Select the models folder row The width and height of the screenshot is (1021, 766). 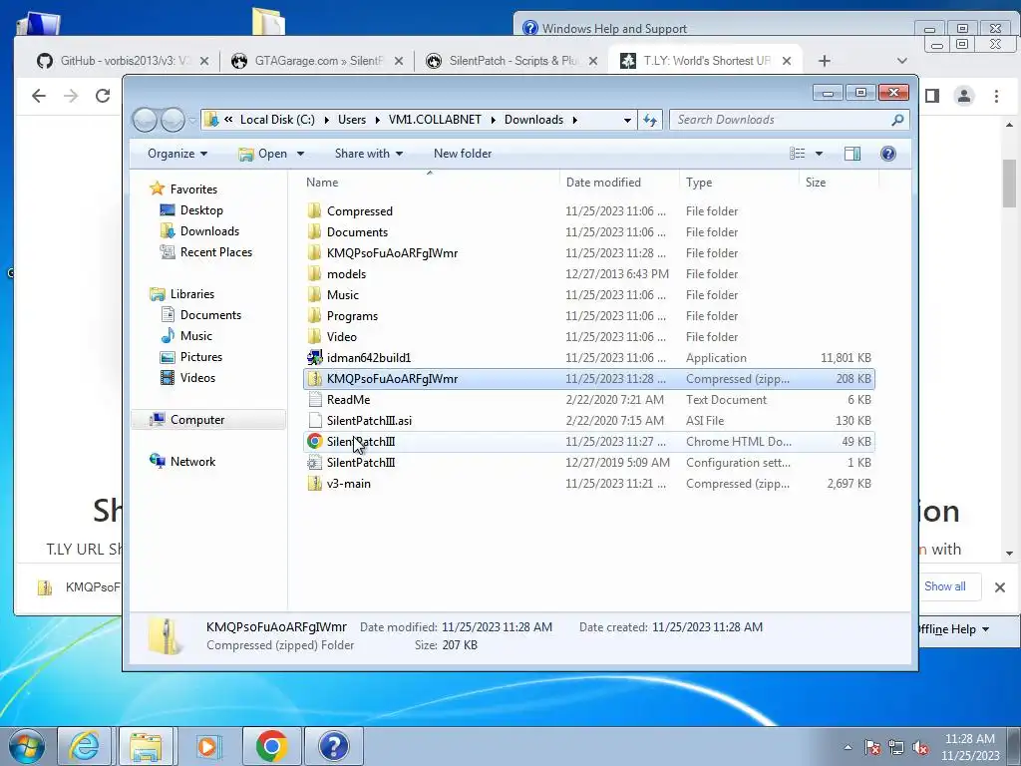pyautogui.click(x=588, y=274)
